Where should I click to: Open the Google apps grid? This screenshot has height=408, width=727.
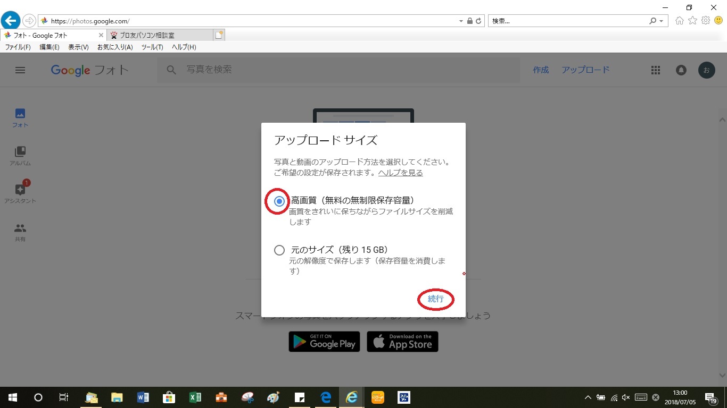tap(656, 70)
